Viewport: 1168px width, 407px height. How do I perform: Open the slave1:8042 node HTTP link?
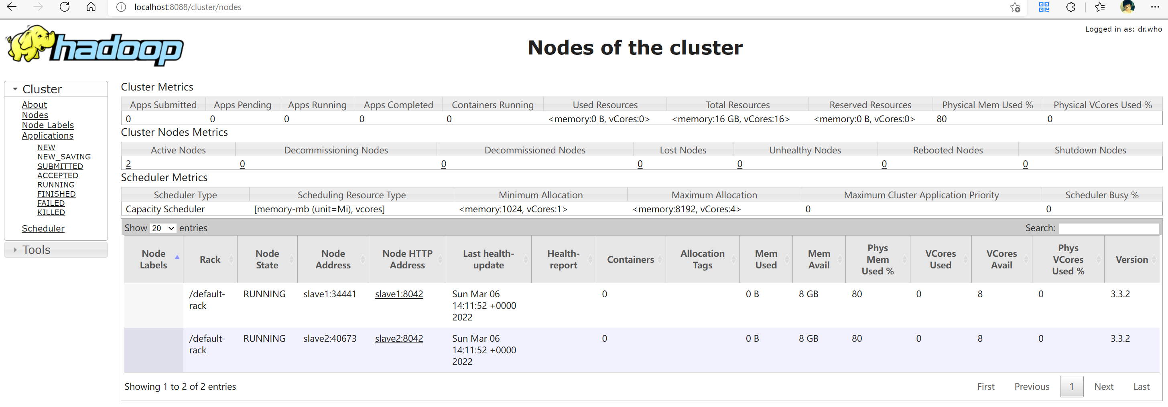coord(399,294)
